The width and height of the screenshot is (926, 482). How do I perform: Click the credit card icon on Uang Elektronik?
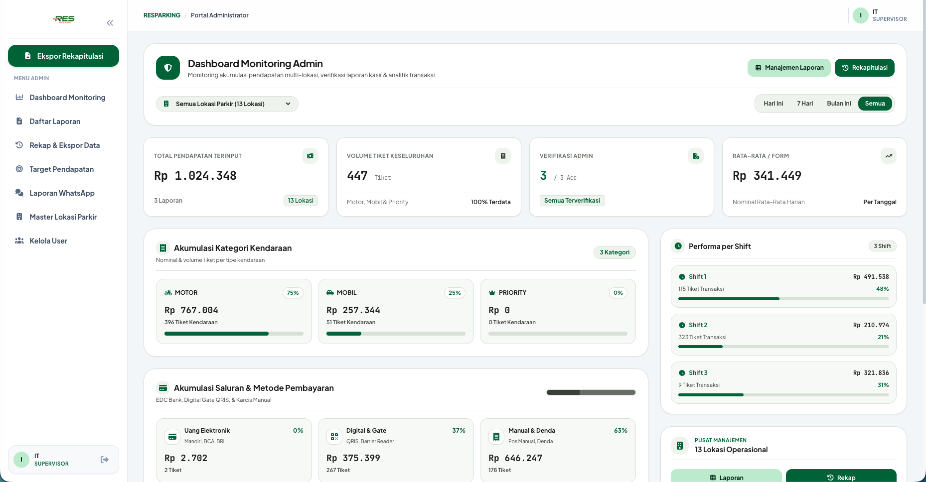(x=172, y=437)
